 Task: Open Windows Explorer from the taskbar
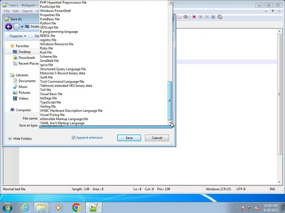[41, 207]
